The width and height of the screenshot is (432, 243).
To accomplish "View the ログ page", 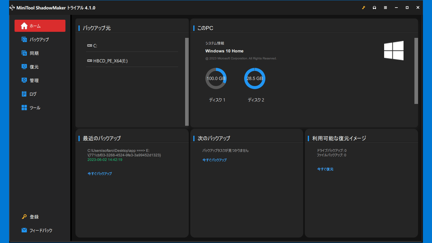I will pos(40,94).
